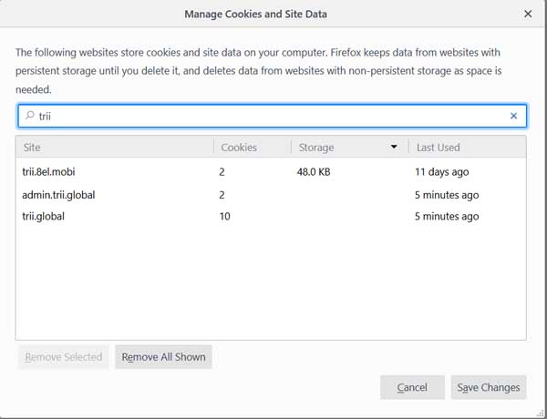Sort by Site column header
This screenshot has width=547, height=419.
(x=115, y=147)
